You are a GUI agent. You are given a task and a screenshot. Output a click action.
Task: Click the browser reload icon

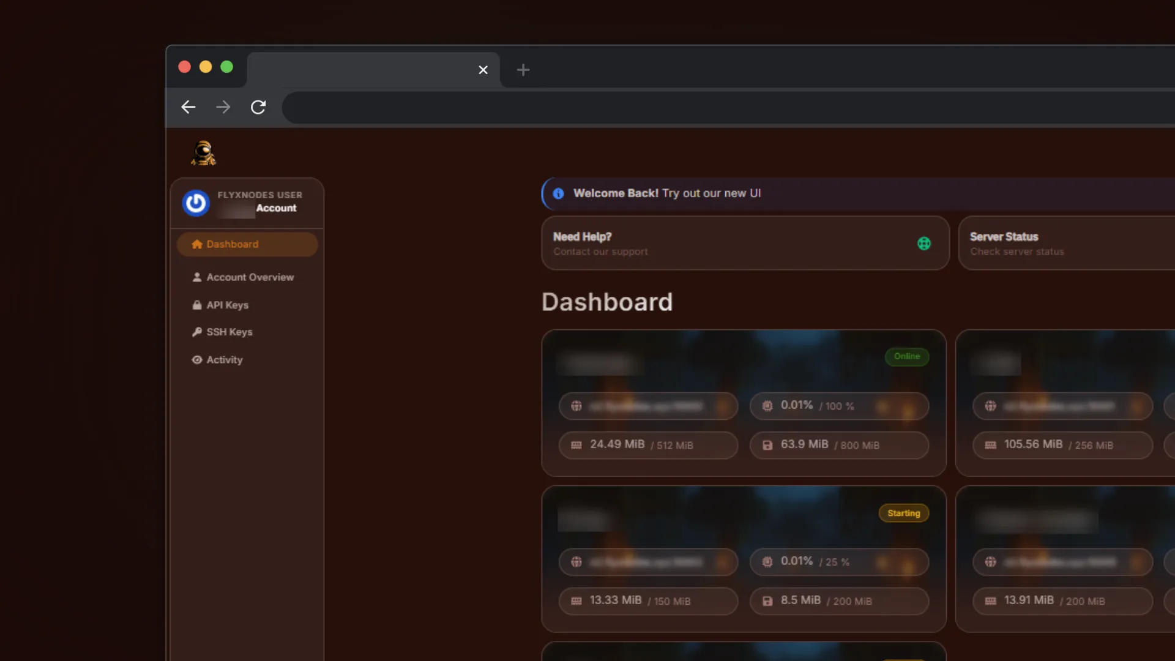click(258, 107)
